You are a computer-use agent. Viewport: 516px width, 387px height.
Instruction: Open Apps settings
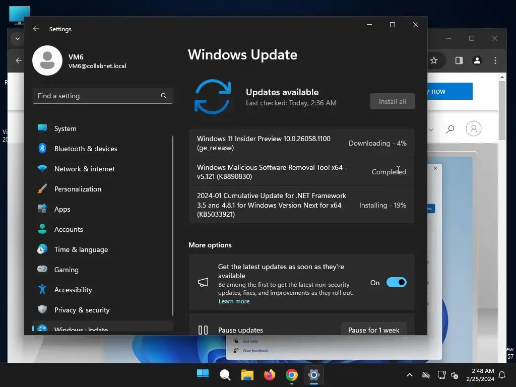point(103,209)
